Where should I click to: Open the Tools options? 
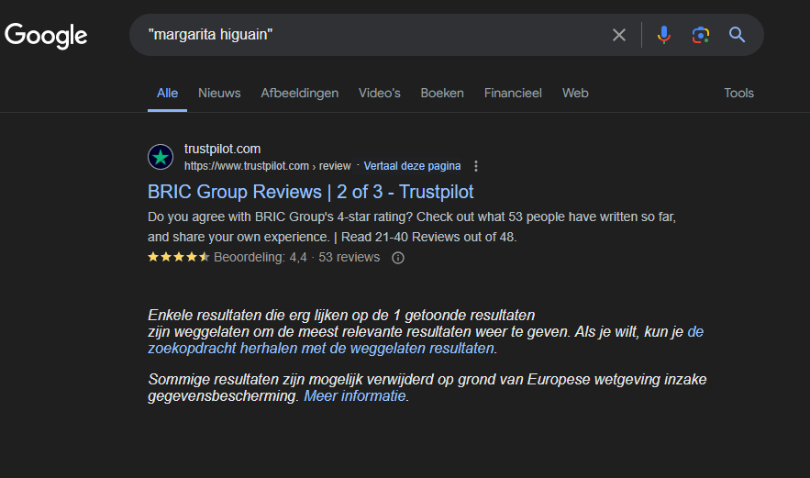(x=738, y=93)
